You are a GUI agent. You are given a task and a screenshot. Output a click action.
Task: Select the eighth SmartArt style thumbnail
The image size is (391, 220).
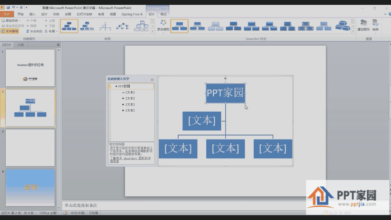pyautogui.click(x=306, y=26)
